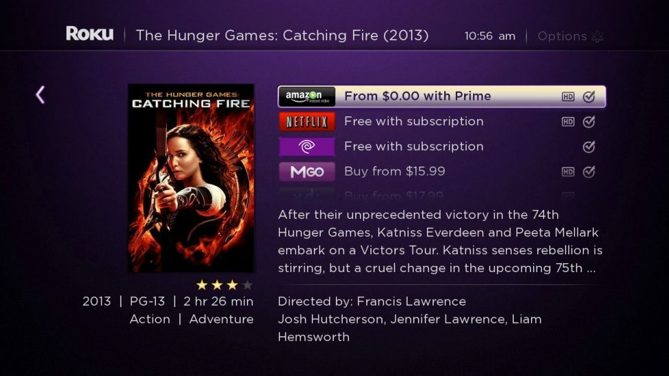669x376 pixels.
Task: Toggle the checkmark on MGO row
Action: (589, 172)
